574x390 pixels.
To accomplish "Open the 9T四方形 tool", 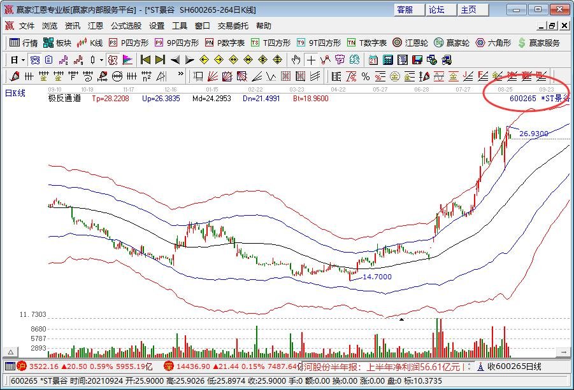I will click(x=319, y=43).
